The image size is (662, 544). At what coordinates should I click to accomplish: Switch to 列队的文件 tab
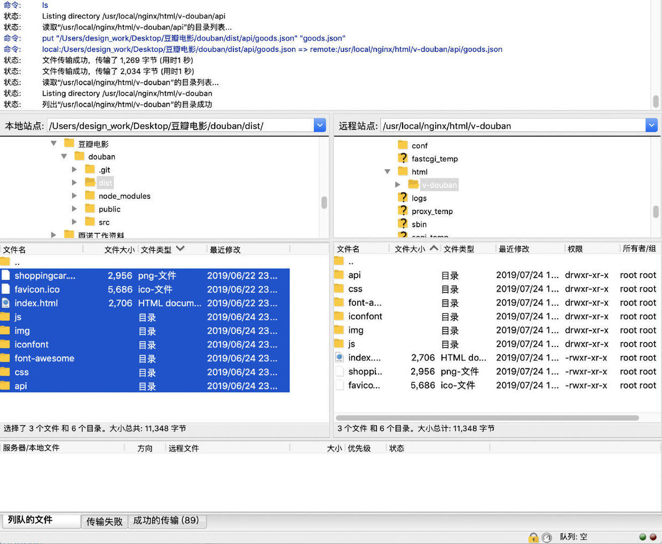[x=41, y=521]
